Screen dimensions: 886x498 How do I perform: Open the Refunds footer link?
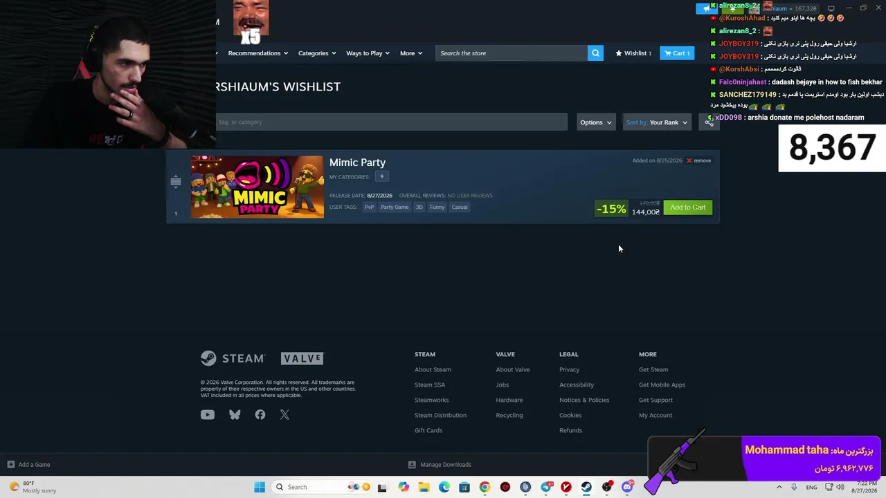570,430
